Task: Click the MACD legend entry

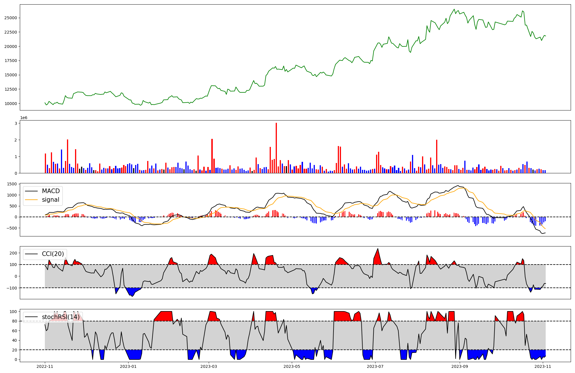Action: [x=51, y=191]
